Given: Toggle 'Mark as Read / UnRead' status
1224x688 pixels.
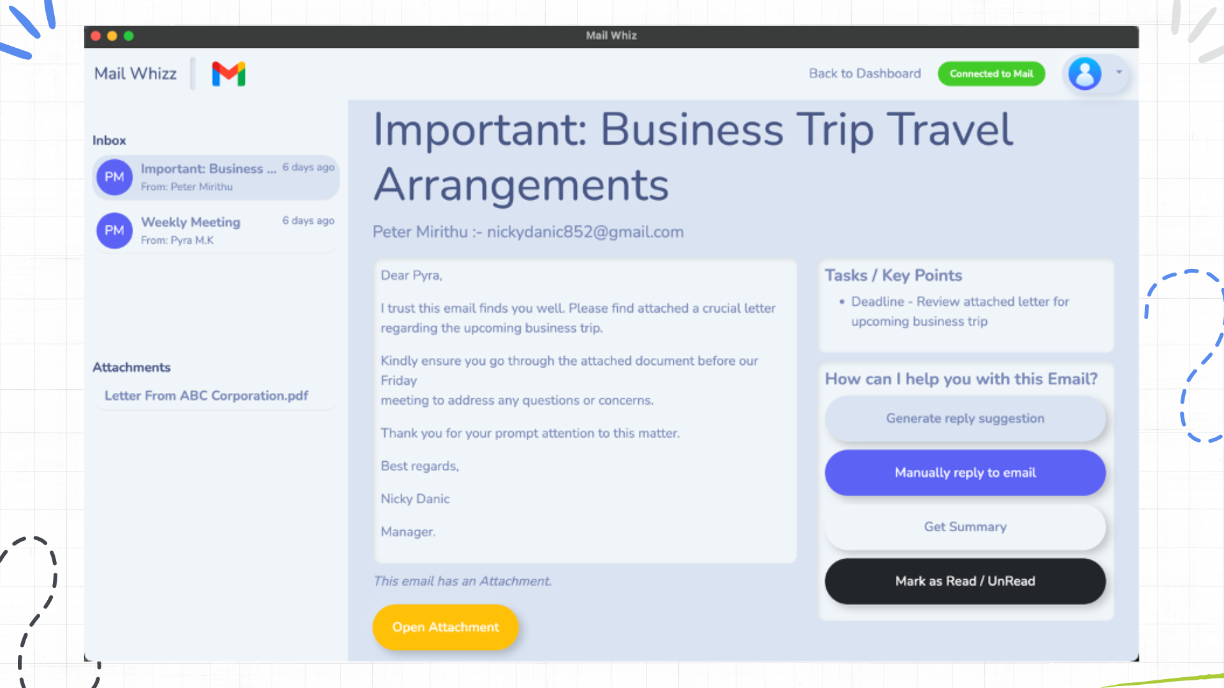Looking at the screenshot, I should click(965, 580).
